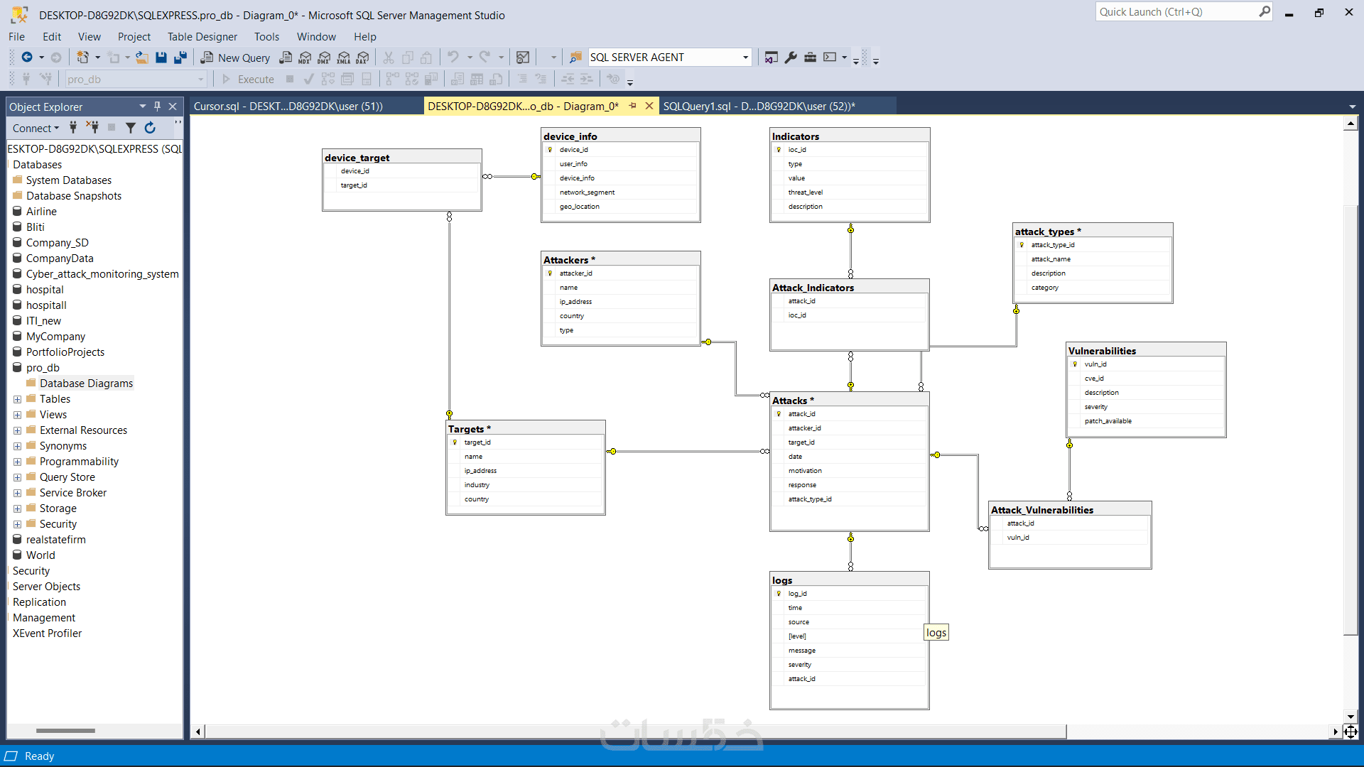The height and width of the screenshot is (767, 1364).
Task: Refresh Object Explorer with refresh icon
Action: click(x=150, y=128)
